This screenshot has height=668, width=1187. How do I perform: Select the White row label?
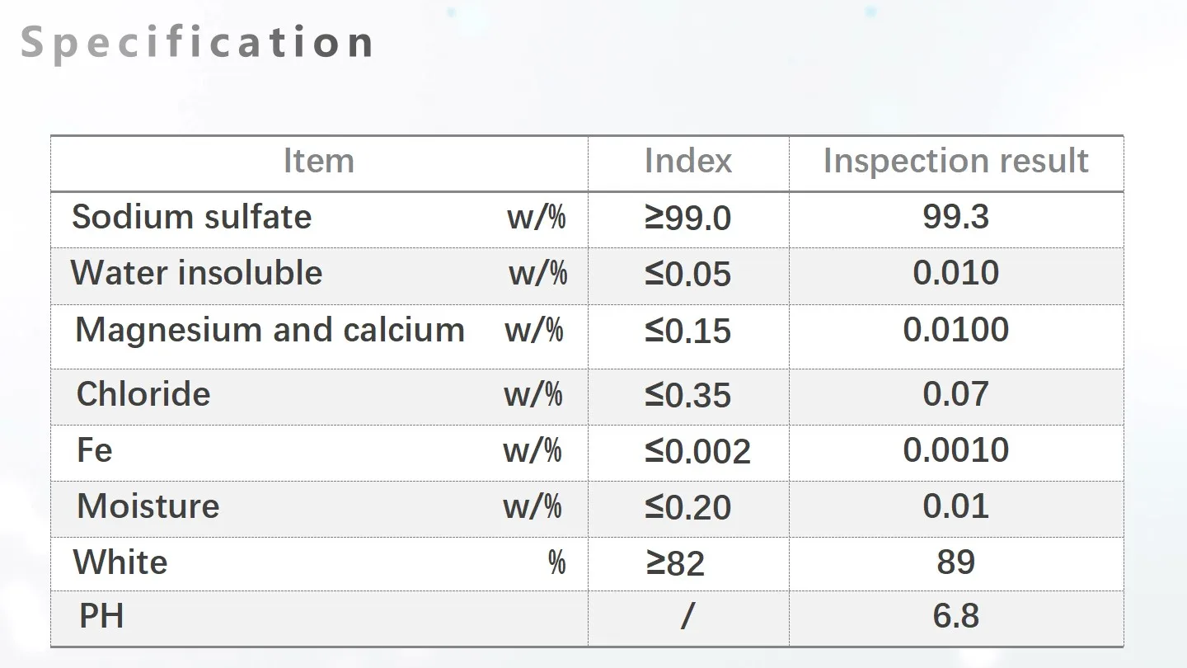click(120, 562)
